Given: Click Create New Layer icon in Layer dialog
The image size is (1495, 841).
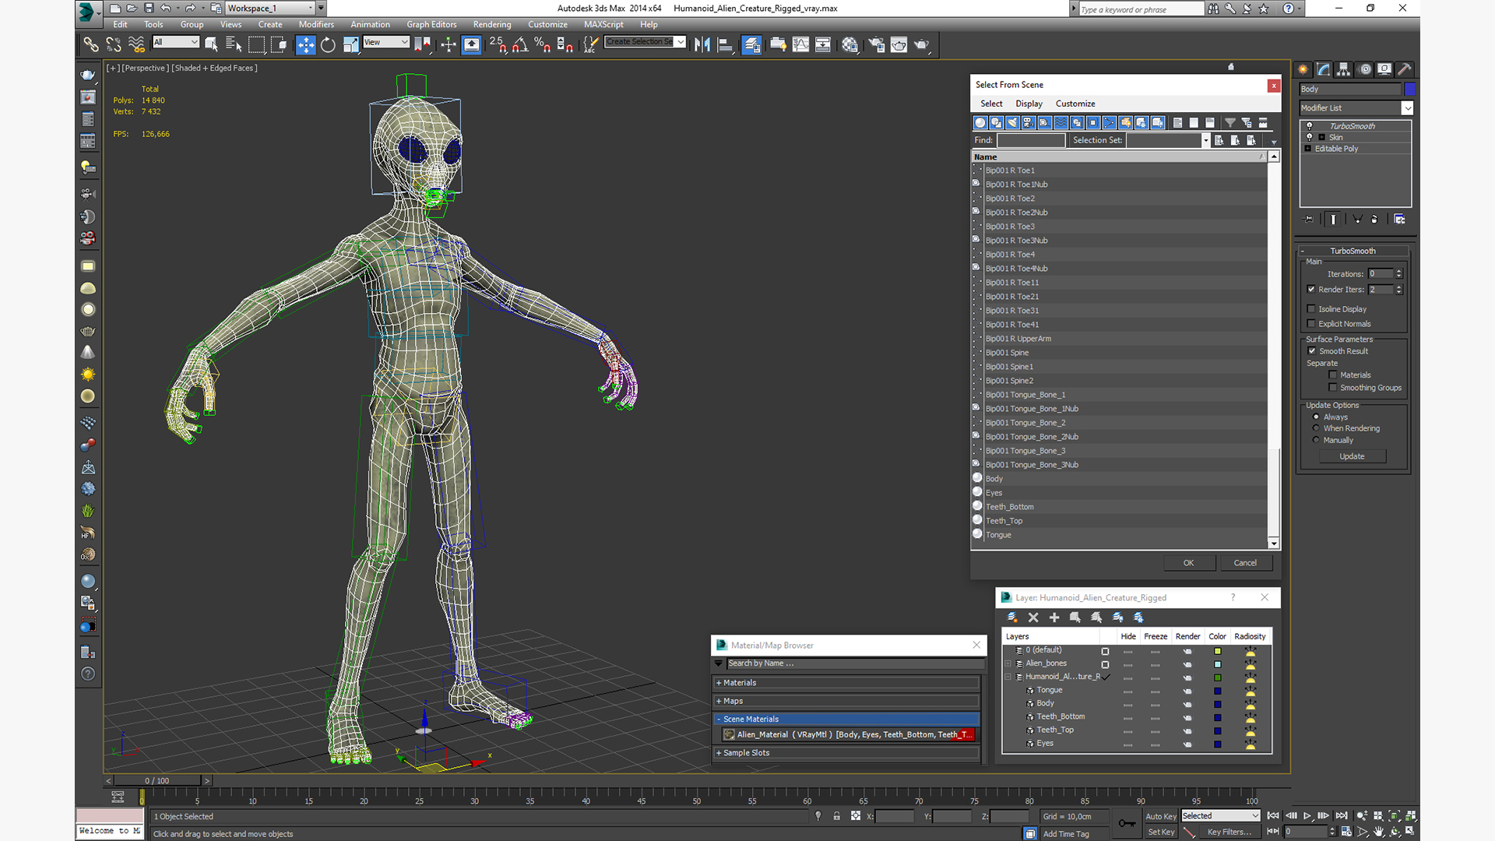Looking at the screenshot, I should click(x=1012, y=618).
